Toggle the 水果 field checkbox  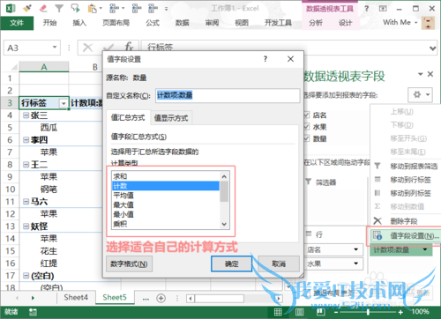coord(307,127)
